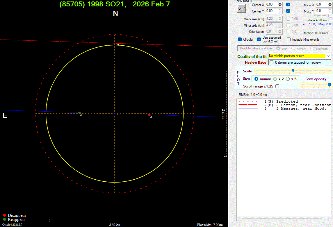
Task: Select x 2 plot size
Action: pyautogui.click(x=275, y=79)
